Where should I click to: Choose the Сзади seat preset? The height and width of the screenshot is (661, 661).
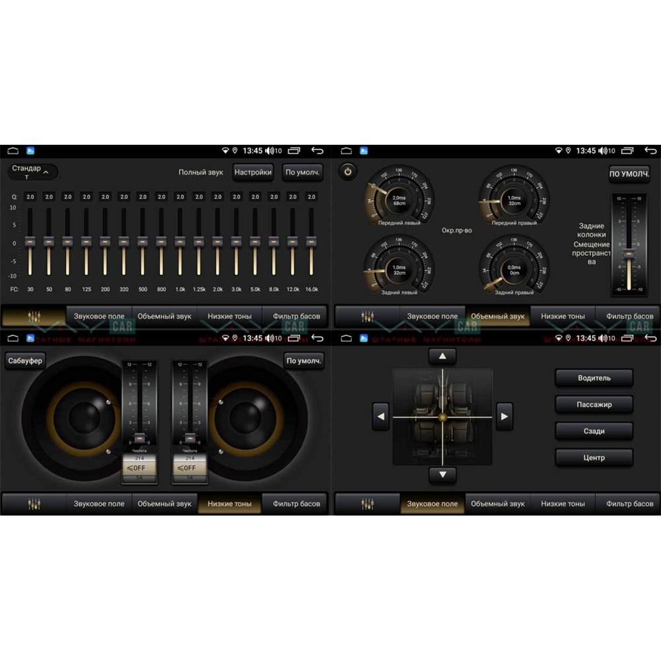(x=594, y=431)
